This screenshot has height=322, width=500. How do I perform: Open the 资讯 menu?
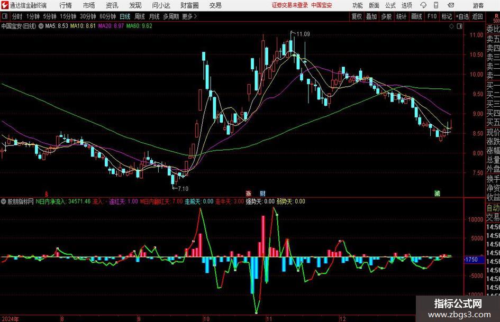(x=112, y=5)
